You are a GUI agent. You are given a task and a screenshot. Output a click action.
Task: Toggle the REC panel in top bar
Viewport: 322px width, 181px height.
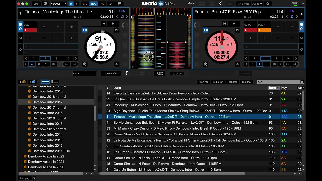pos(93,4)
